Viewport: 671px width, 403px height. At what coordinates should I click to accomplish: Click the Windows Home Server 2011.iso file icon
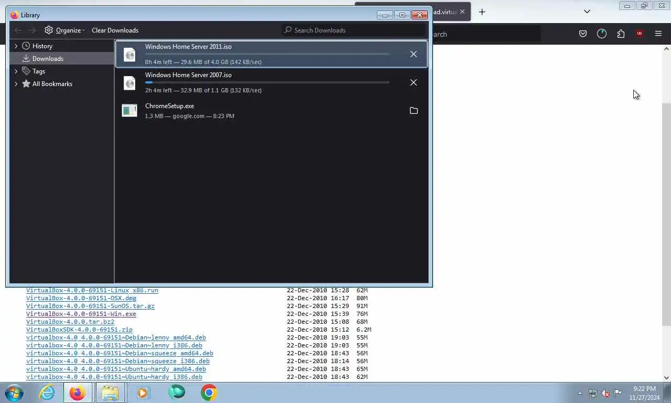click(129, 54)
